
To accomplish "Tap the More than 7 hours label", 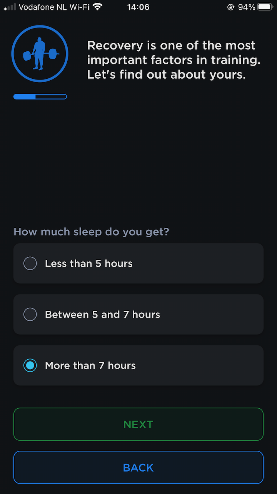I will [x=90, y=365].
